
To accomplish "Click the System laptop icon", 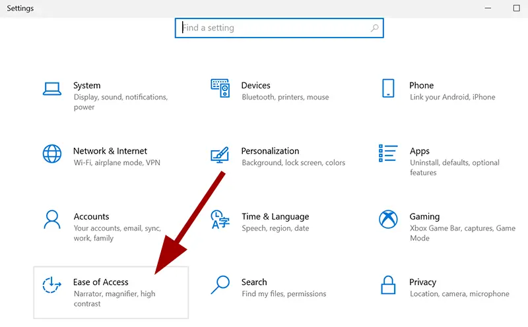I will click(x=52, y=89).
